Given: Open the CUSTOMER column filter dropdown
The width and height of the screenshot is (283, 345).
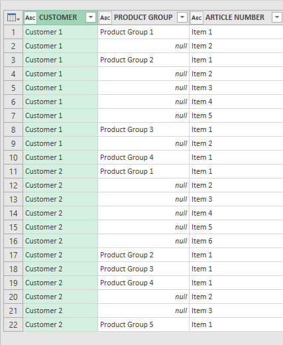Looking at the screenshot, I should coord(91,17).
